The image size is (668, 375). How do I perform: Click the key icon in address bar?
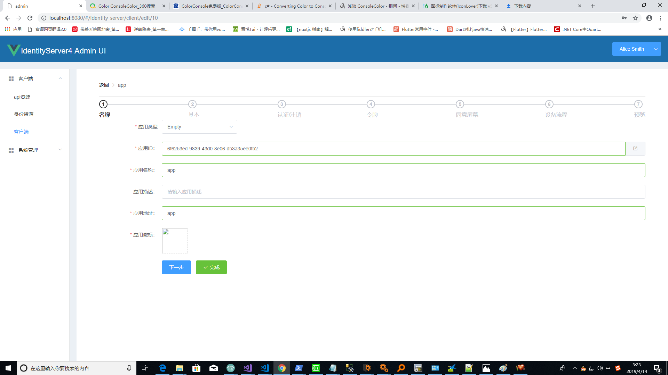point(624,18)
